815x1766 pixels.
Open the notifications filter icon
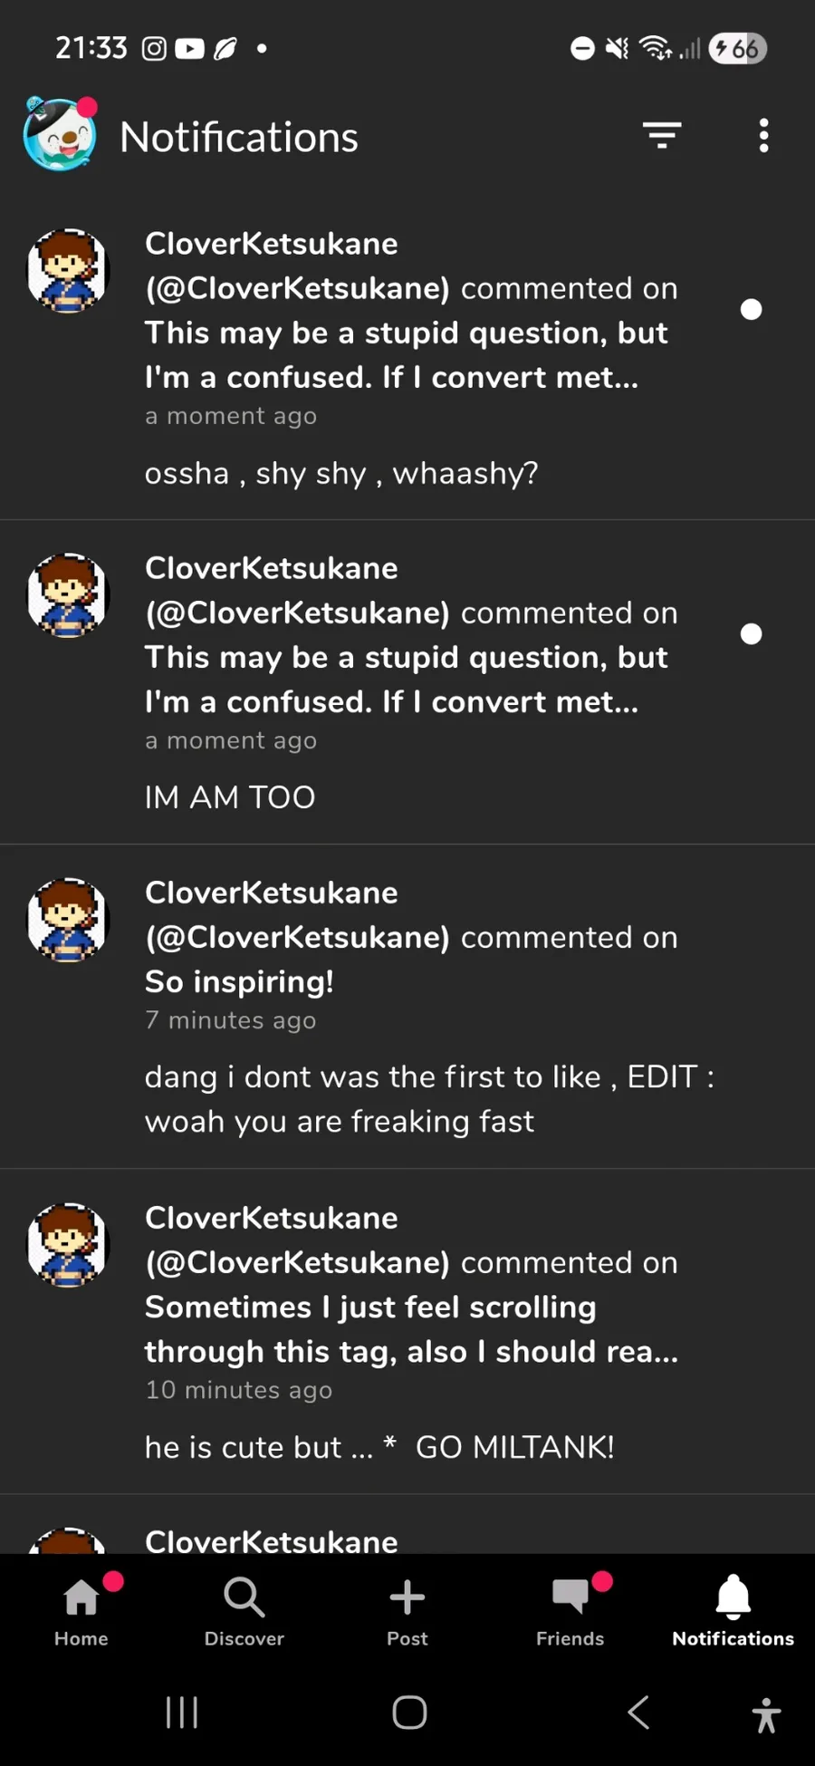click(662, 136)
